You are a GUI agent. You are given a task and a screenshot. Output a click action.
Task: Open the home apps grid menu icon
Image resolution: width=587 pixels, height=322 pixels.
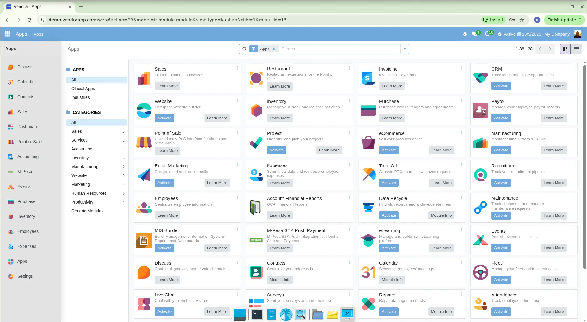coord(7,34)
